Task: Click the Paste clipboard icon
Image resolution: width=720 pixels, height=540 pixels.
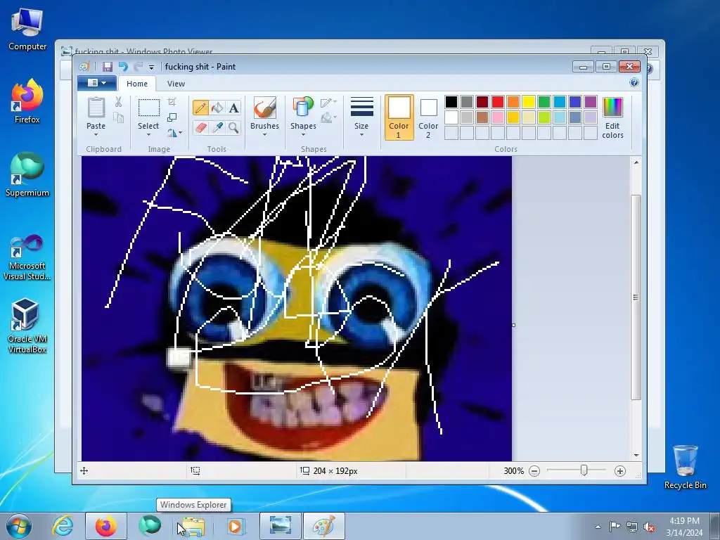Action: (96, 108)
